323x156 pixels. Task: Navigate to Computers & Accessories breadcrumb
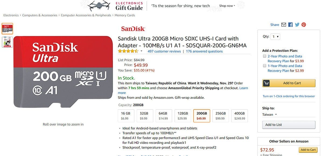point(40,15)
